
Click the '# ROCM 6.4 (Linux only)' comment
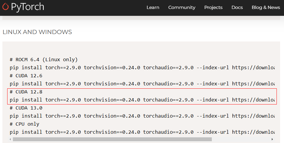tap(44, 60)
